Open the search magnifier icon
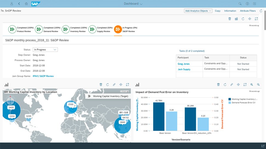 [x=240, y=4]
